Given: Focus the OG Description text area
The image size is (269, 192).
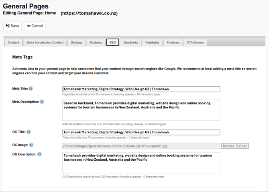Looking at the screenshot, I should pos(141,163).
